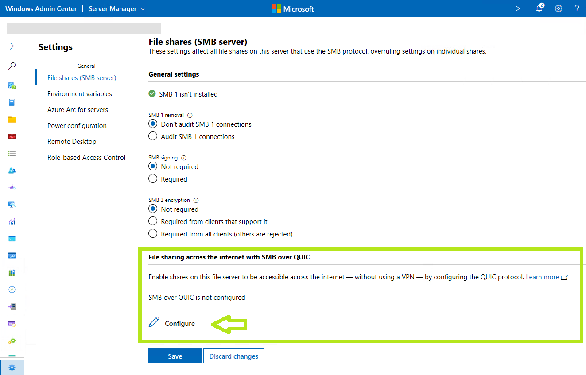Click the 'General settings' heading
Image resolution: width=586 pixels, height=375 pixels.
click(174, 74)
